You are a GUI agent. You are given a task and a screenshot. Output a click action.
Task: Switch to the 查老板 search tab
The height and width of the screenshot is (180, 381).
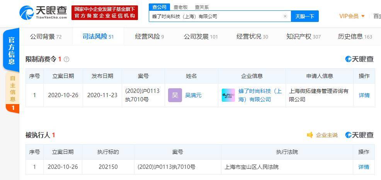180,7
